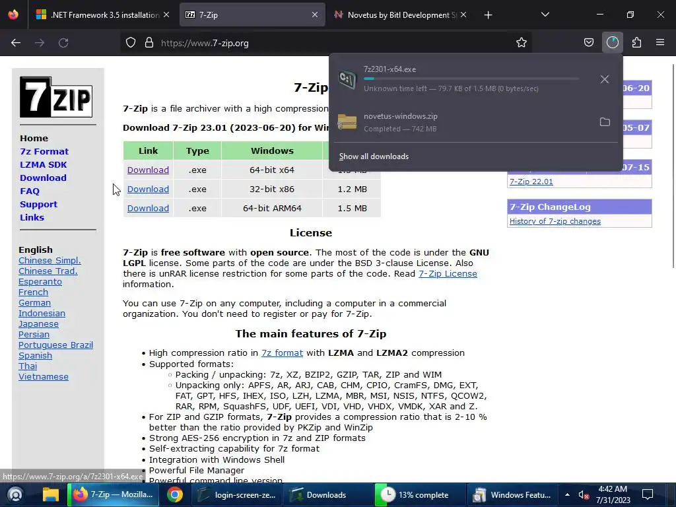The width and height of the screenshot is (676, 507).
Task: Download the 64-bit ARM64 .exe
Action: 148,208
